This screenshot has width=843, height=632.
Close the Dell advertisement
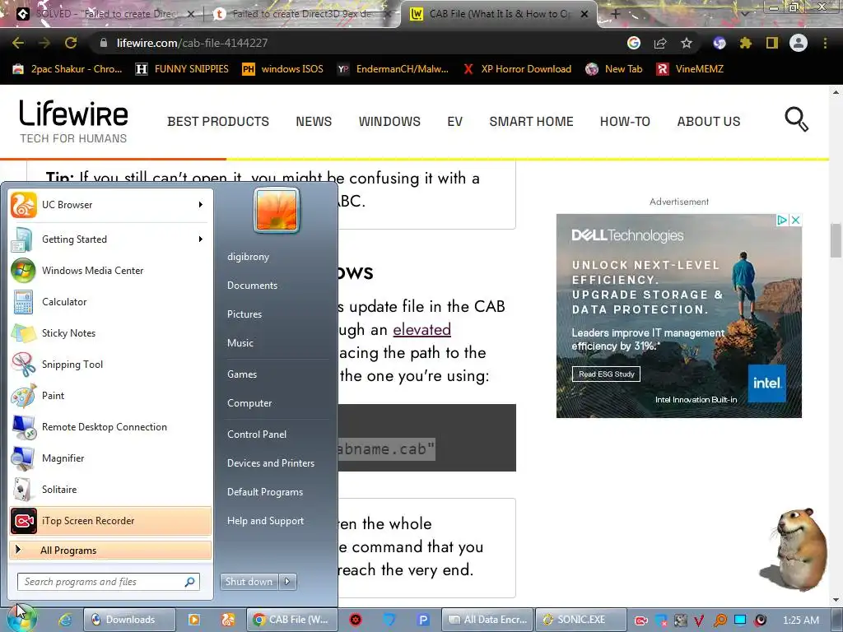point(795,220)
